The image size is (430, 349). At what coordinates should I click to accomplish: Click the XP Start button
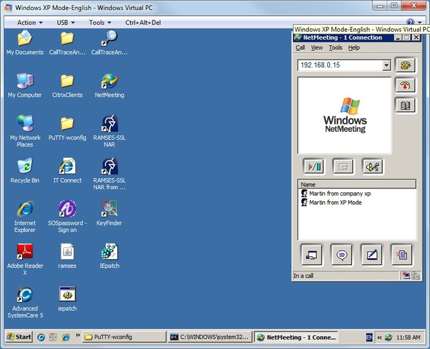click(19, 337)
